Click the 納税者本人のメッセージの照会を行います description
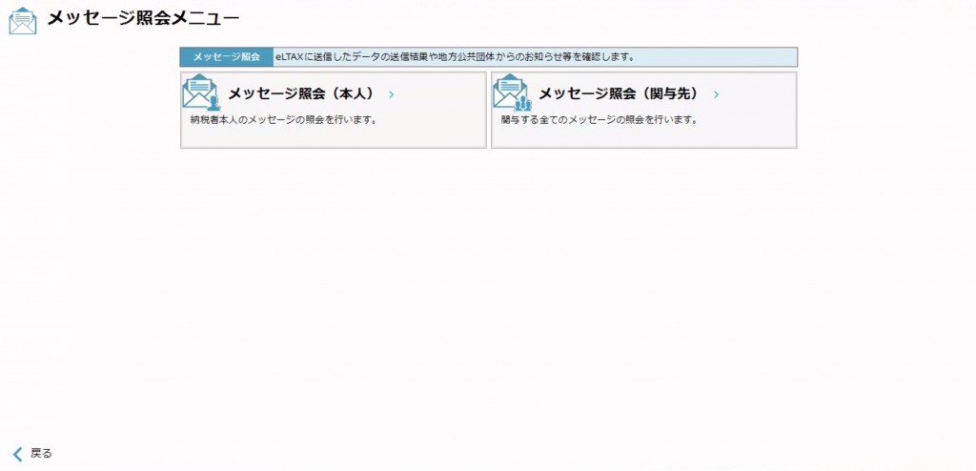The width and height of the screenshot is (976, 471). coord(284,120)
